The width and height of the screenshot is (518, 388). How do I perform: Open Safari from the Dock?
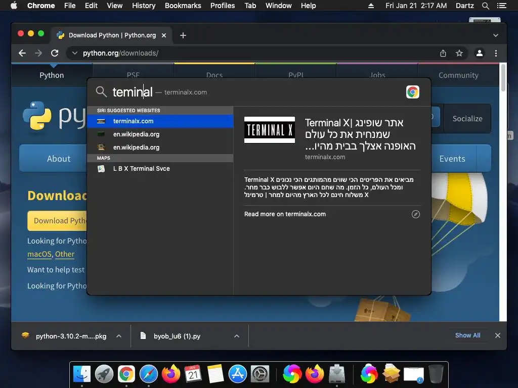click(149, 374)
